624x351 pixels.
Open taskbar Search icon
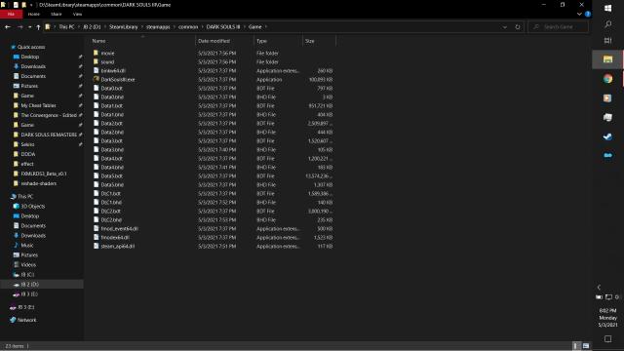pyautogui.click(x=608, y=24)
